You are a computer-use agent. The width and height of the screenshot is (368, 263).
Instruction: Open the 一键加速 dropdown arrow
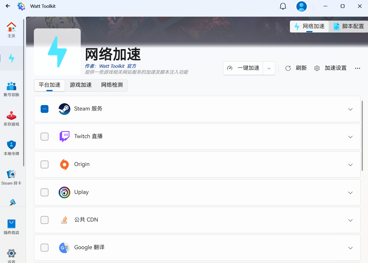(x=269, y=68)
